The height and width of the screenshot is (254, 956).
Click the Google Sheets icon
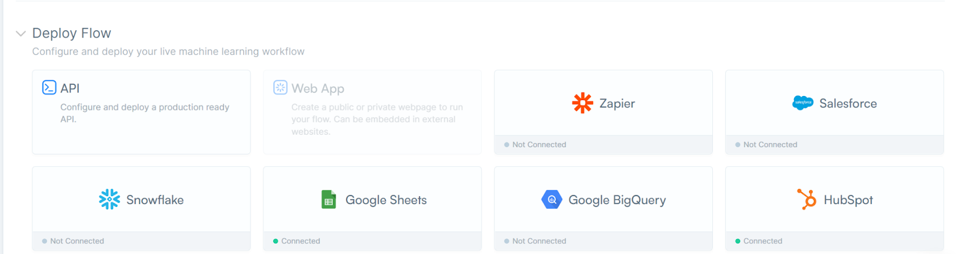pyautogui.click(x=329, y=200)
